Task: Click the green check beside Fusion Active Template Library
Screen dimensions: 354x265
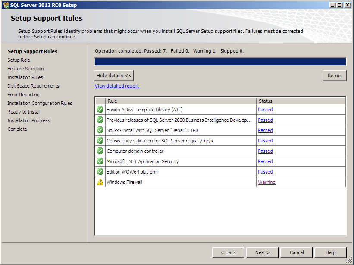Action: pos(100,109)
